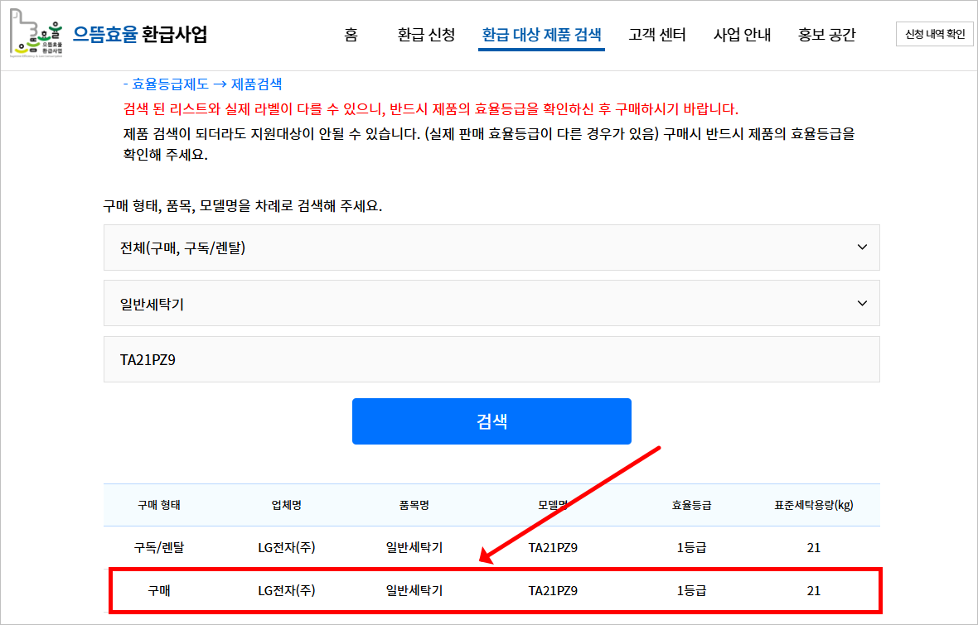This screenshot has height=625, width=978.
Task: Click the 으뜸효율 환급사업 logo
Action: coord(108,34)
